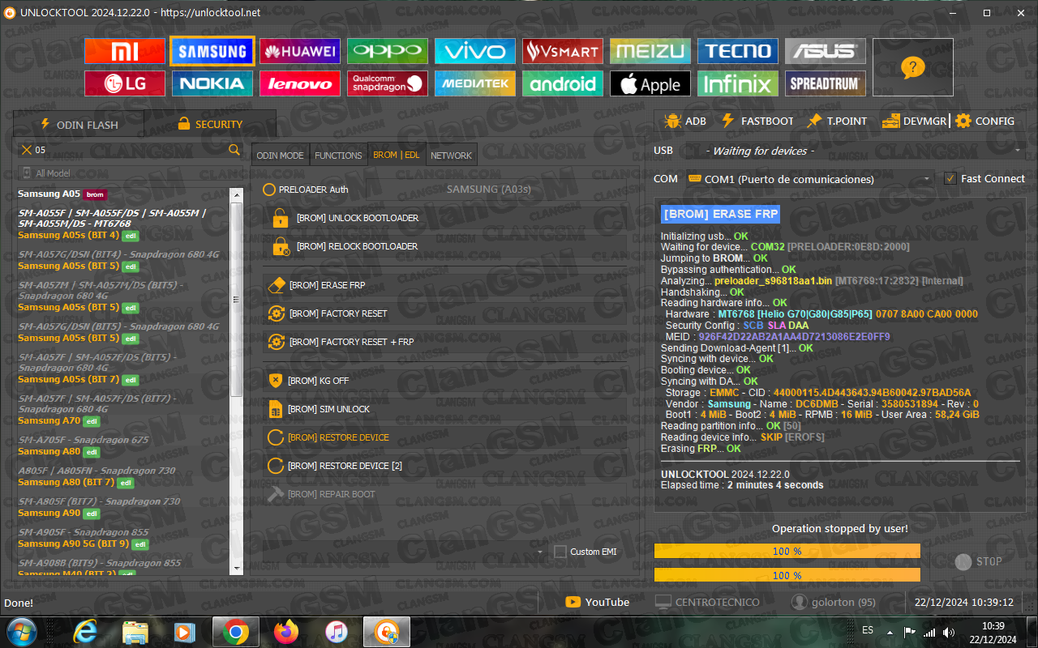Open ADB tool
Screen dimensions: 1038x648
[x=685, y=121]
